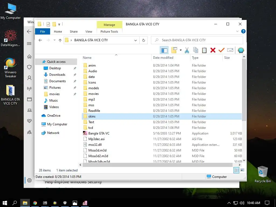Viewport: 276px width, 207px height.
Task: Switch to Details view icon in status bar
Action: pos(236,170)
